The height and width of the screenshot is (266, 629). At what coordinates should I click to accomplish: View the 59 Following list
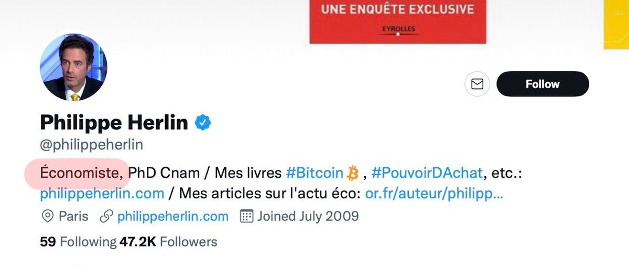pyautogui.click(x=78, y=242)
